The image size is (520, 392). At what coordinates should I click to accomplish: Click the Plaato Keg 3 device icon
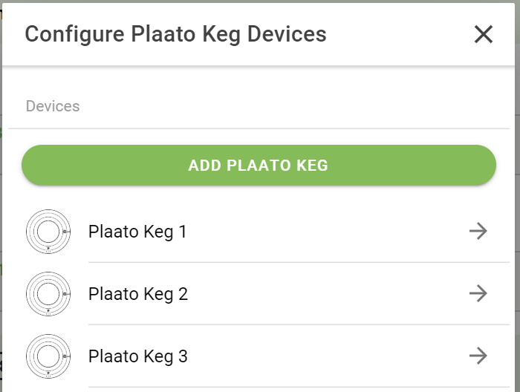(x=48, y=356)
